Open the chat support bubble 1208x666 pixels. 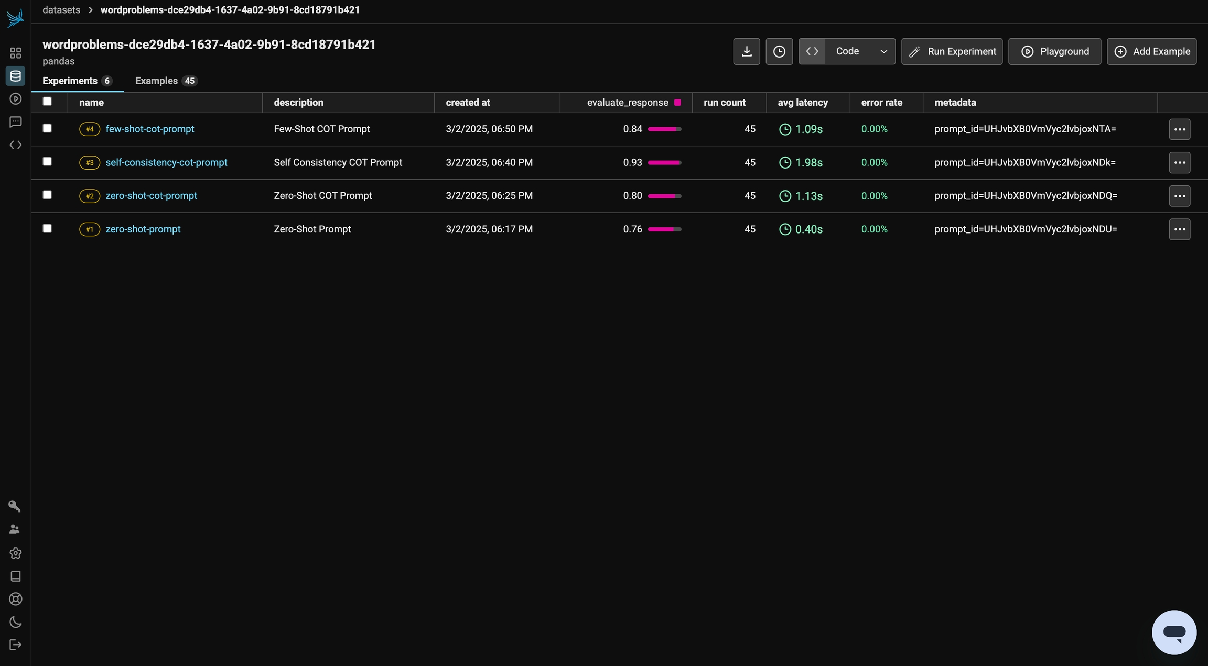pyautogui.click(x=1174, y=632)
